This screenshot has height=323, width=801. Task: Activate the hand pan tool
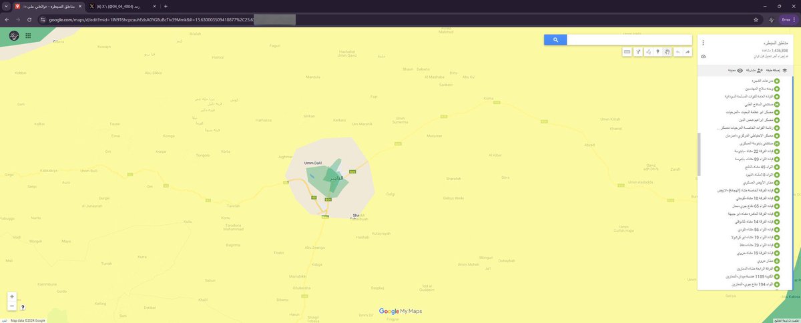pyautogui.click(x=667, y=51)
